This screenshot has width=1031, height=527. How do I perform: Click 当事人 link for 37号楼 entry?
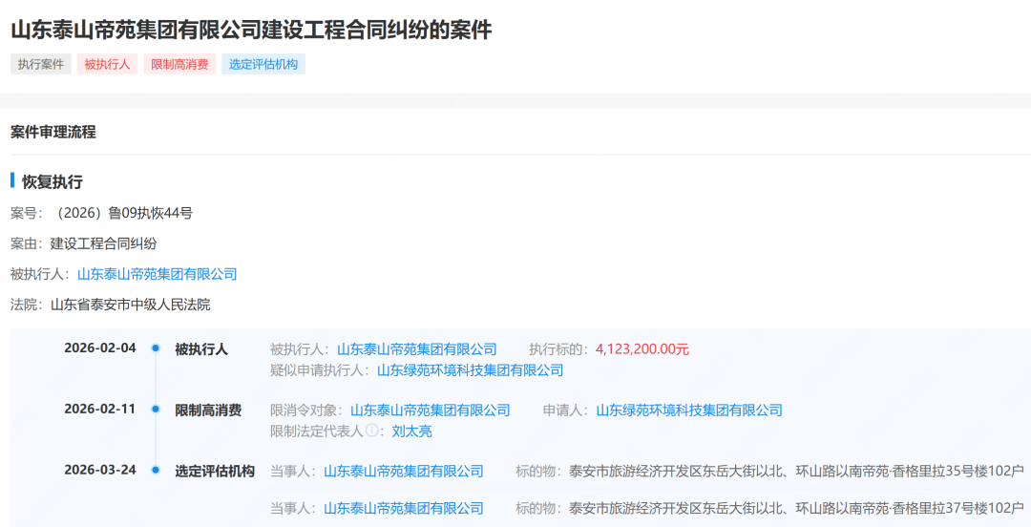pos(403,508)
